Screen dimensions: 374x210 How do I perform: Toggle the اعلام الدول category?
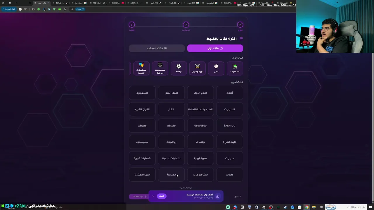[x=200, y=93]
